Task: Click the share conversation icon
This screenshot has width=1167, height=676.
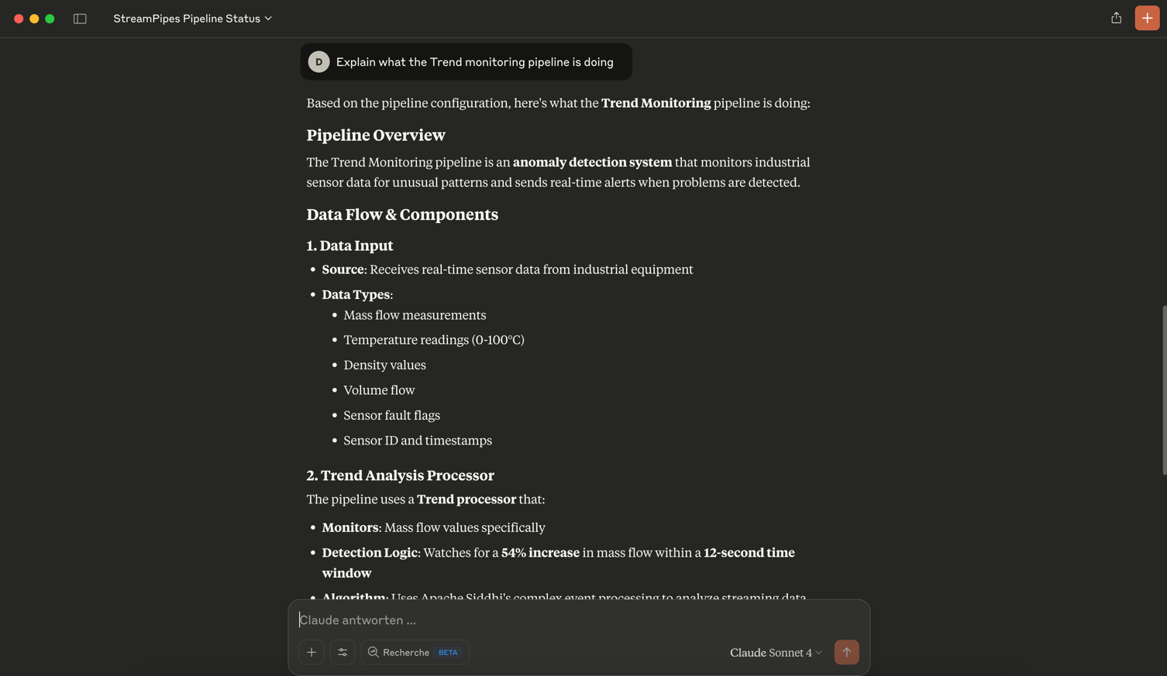Action: [1116, 18]
